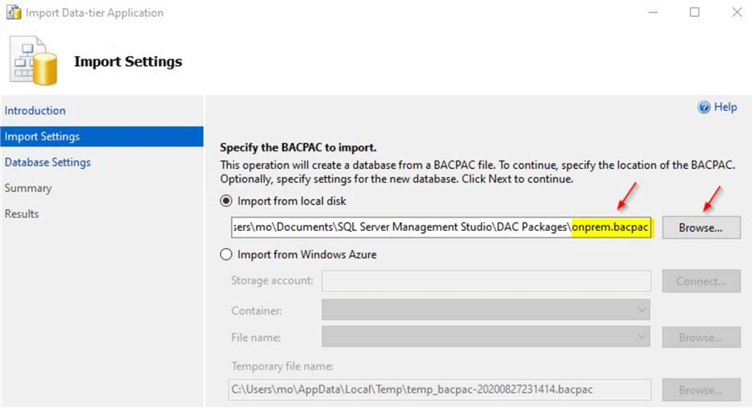Click Browse next to Temporary file name
753x408 pixels.
click(x=701, y=390)
